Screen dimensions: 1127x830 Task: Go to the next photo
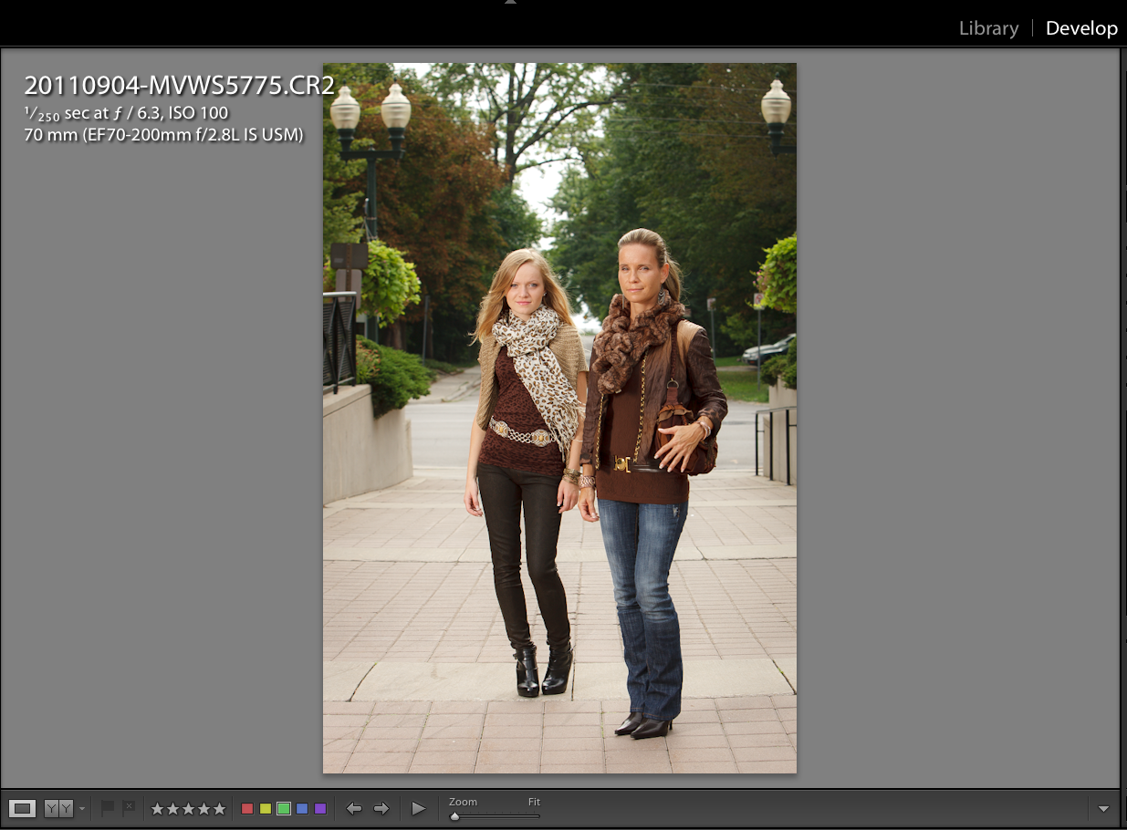pos(381,809)
